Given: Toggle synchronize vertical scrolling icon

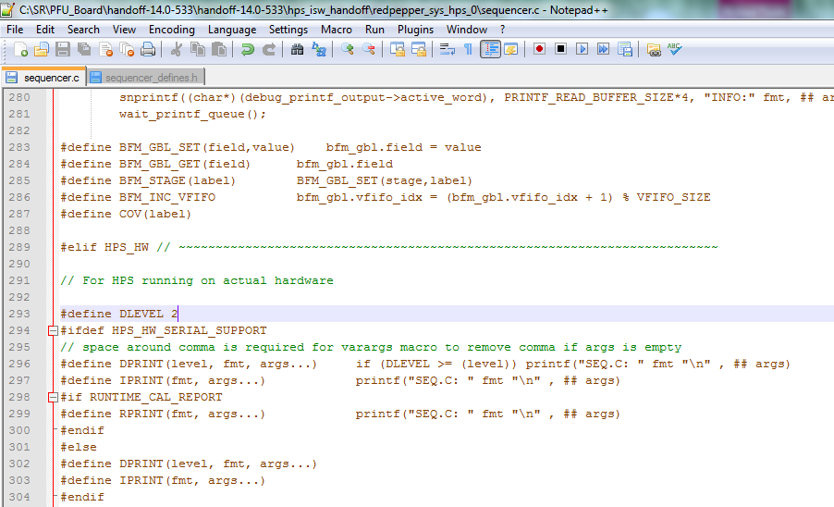Looking at the screenshot, I should [398, 49].
